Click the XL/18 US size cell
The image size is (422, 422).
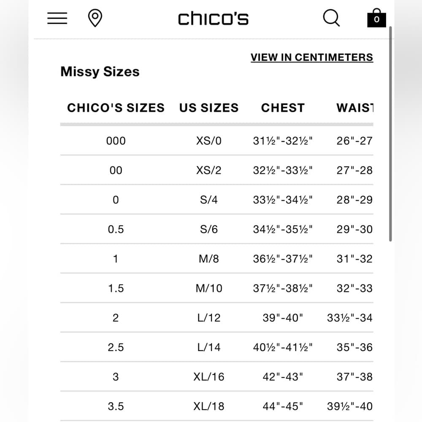[x=209, y=406]
